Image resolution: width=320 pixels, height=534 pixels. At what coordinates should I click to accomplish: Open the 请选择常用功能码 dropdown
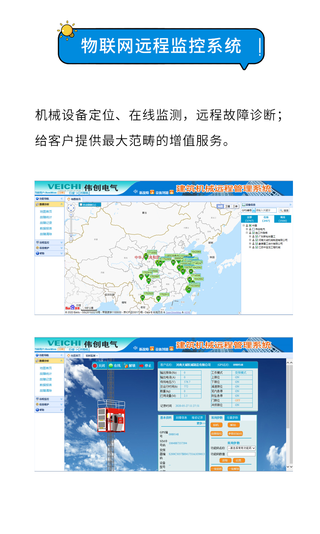[241, 448]
